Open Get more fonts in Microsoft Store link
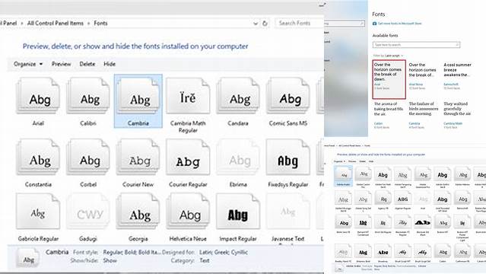The width and height of the screenshot is (486, 274). point(399,24)
